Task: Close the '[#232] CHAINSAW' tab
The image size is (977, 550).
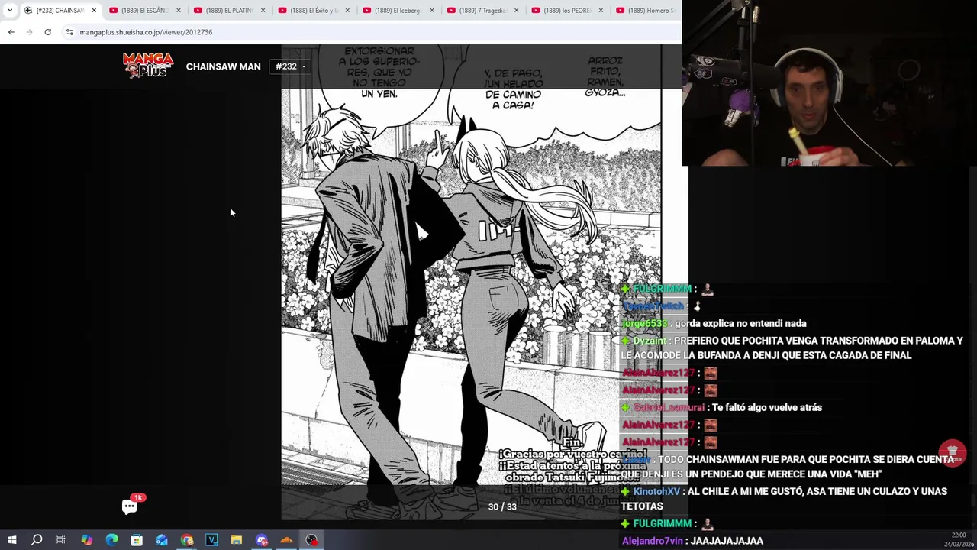Action: click(94, 11)
